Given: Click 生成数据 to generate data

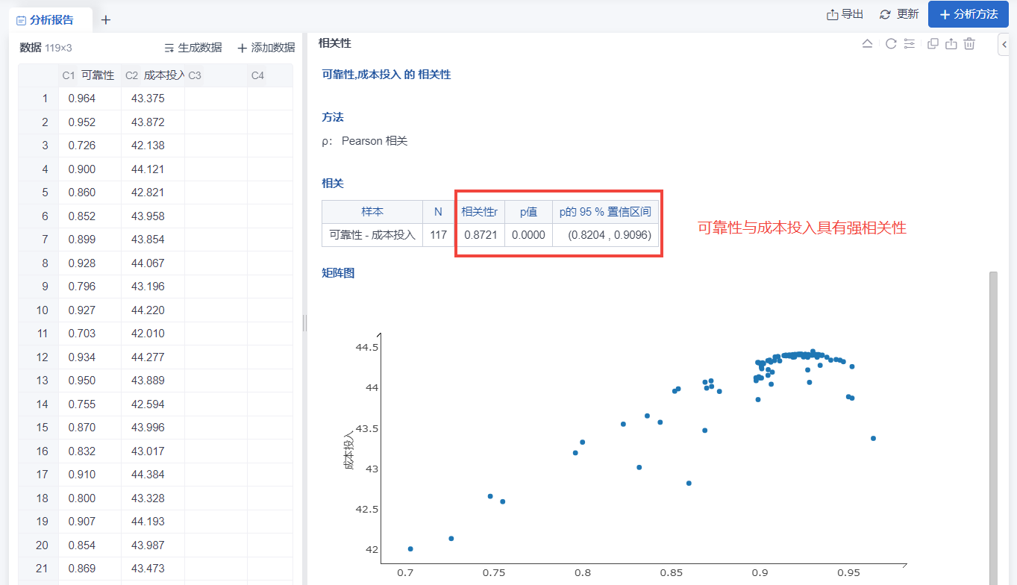Looking at the screenshot, I should [x=193, y=48].
